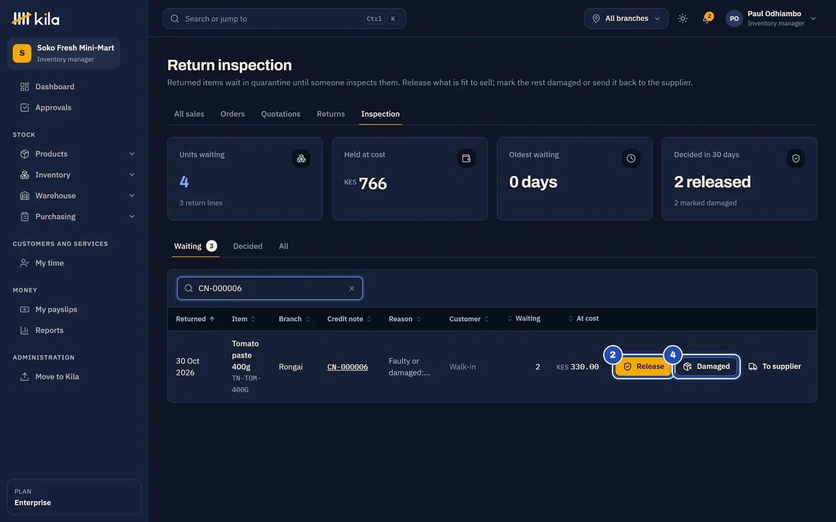This screenshot has height=522, width=836.
Task: Open Reports in sidebar
Action: pyautogui.click(x=74, y=330)
